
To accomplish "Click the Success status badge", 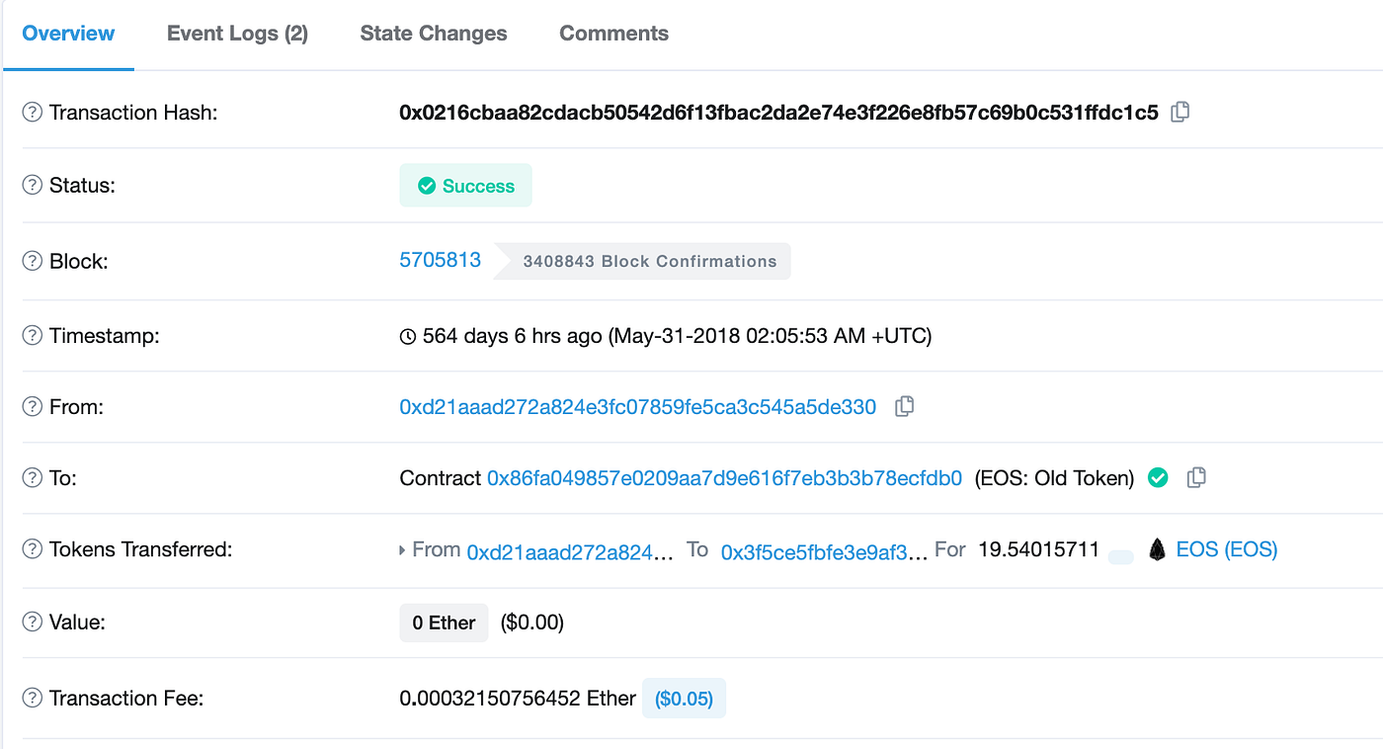I will (x=465, y=186).
